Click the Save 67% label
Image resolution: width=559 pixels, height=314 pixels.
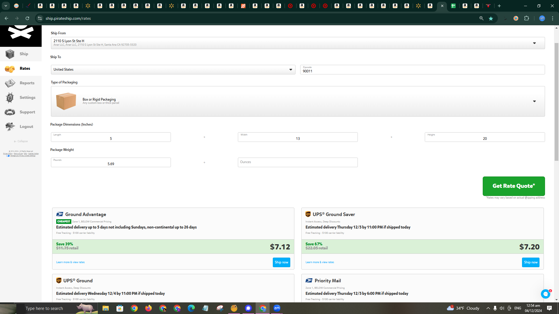coord(314,244)
